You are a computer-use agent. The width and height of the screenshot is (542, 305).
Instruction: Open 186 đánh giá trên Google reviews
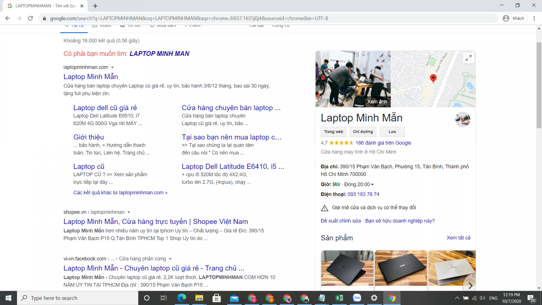[x=383, y=143]
